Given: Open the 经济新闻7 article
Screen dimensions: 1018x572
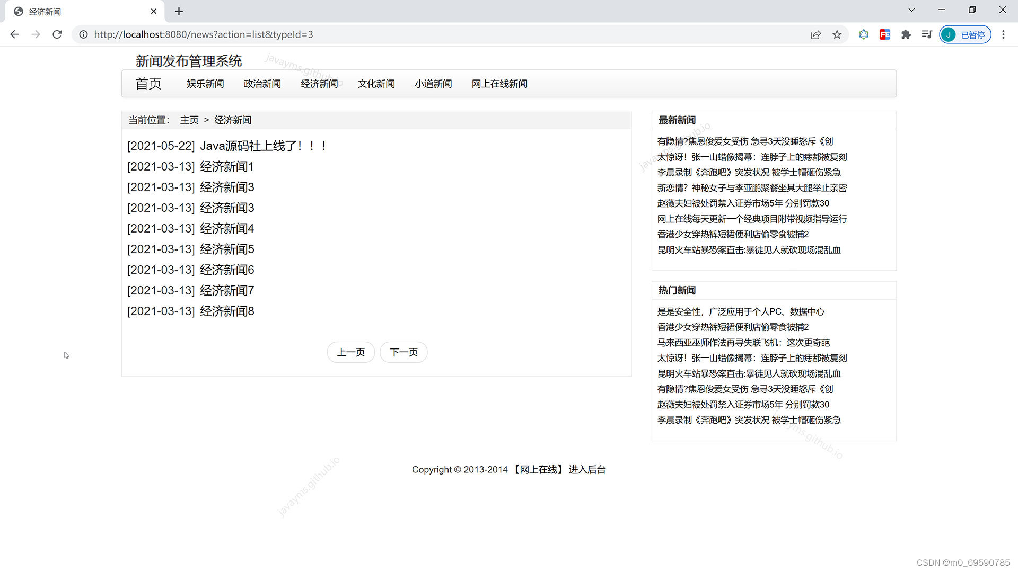Looking at the screenshot, I should [x=227, y=290].
